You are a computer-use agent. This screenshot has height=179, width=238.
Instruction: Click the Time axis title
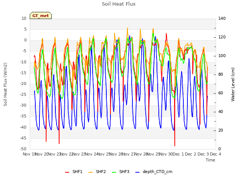point(210,160)
